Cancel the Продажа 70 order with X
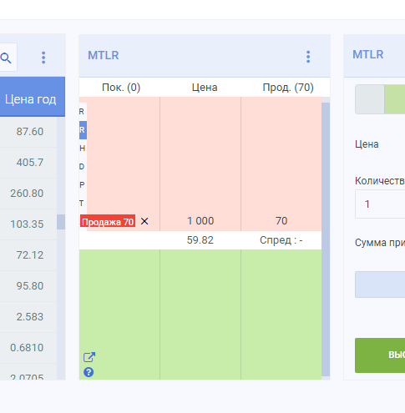The height and width of the screenshot is (413, 405). [144, 221]
